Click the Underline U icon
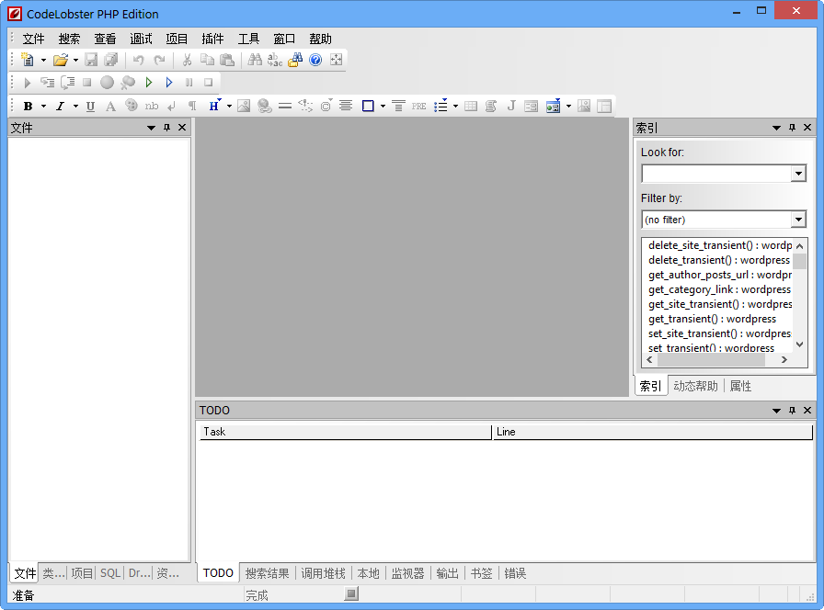This screenshot has height=610, width=824. click(x=90, y=106)
